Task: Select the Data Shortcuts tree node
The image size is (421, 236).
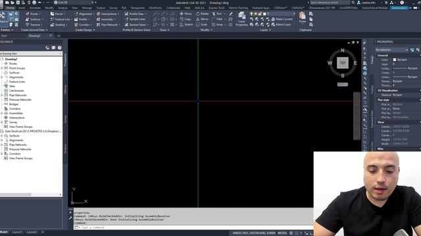Action: point(33,131)
